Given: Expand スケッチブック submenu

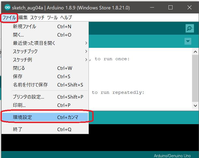Looking at the screenshot, I should (45, 51).
